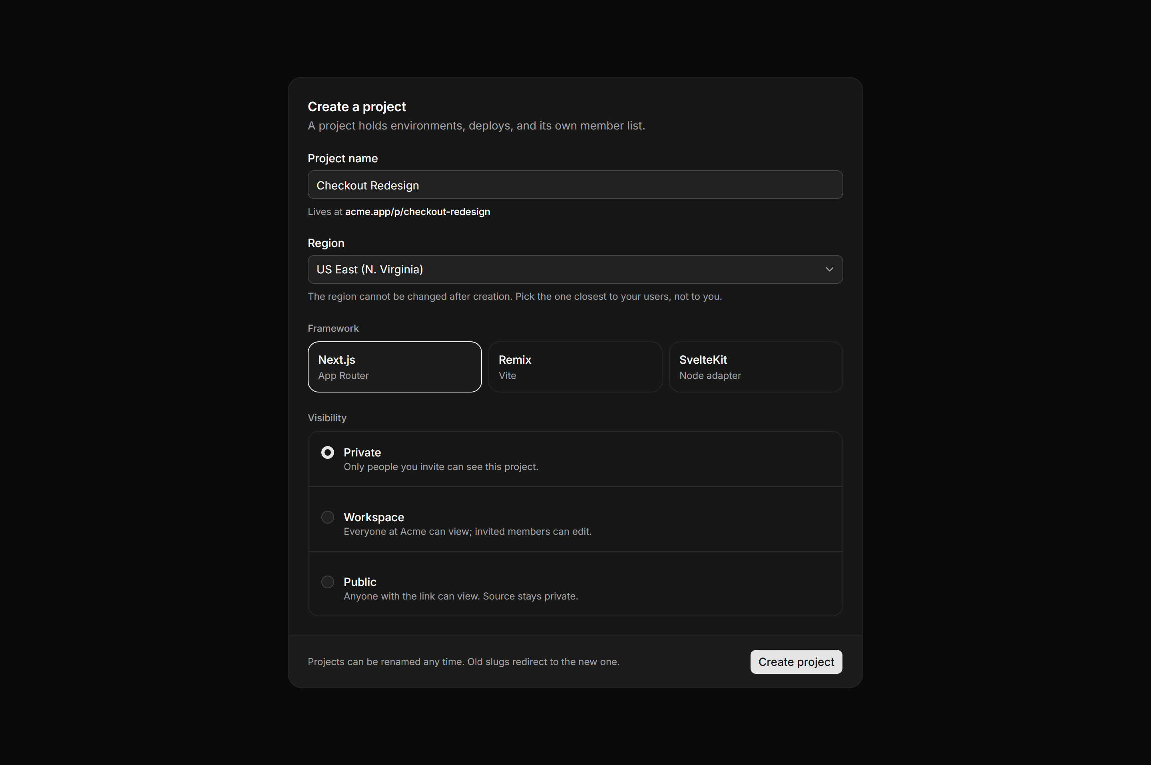Image resolution: width=1151 pixels, height=765 pixels.
Task: Click "Only people you invite can see" description
Action: pos(441,467)
